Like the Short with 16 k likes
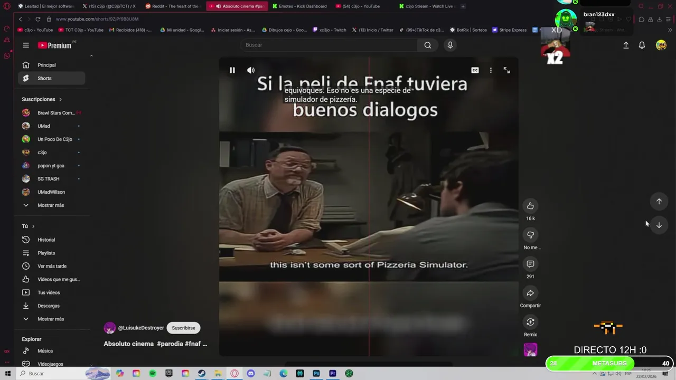Image resolution: width=676 pixels, height=380 pixels. pos(530,206)
